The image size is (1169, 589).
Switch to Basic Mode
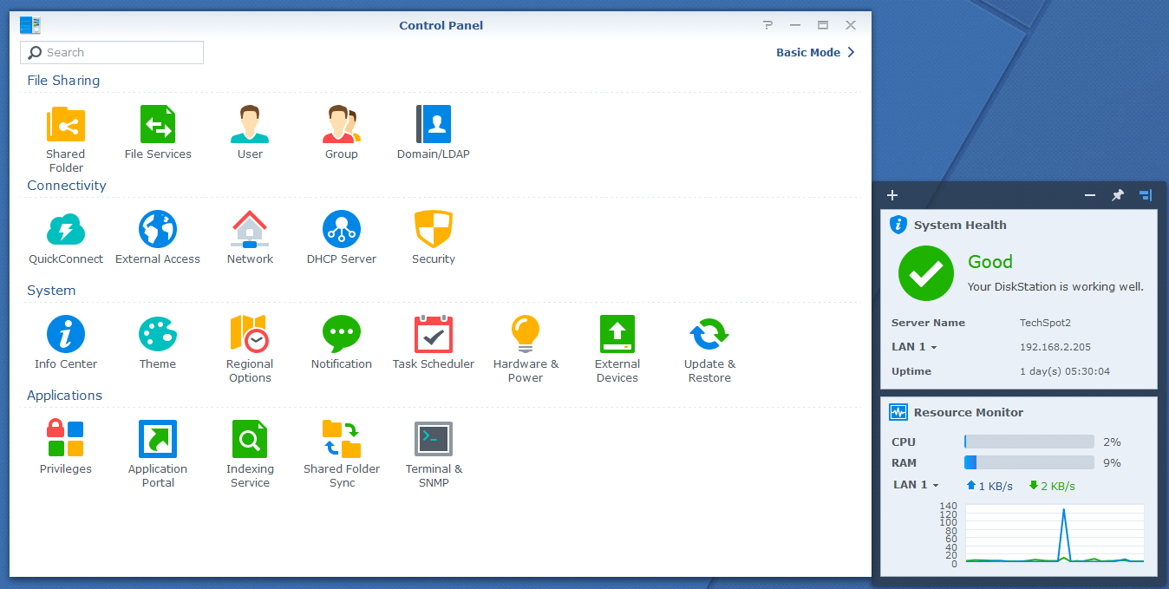814,52
